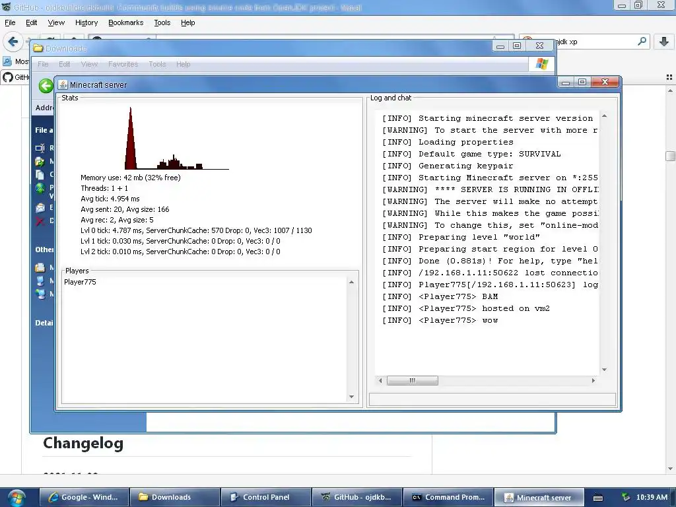Click the search magnifier icon in browser
Screen dimensions: 676x507
coord(642,42)
